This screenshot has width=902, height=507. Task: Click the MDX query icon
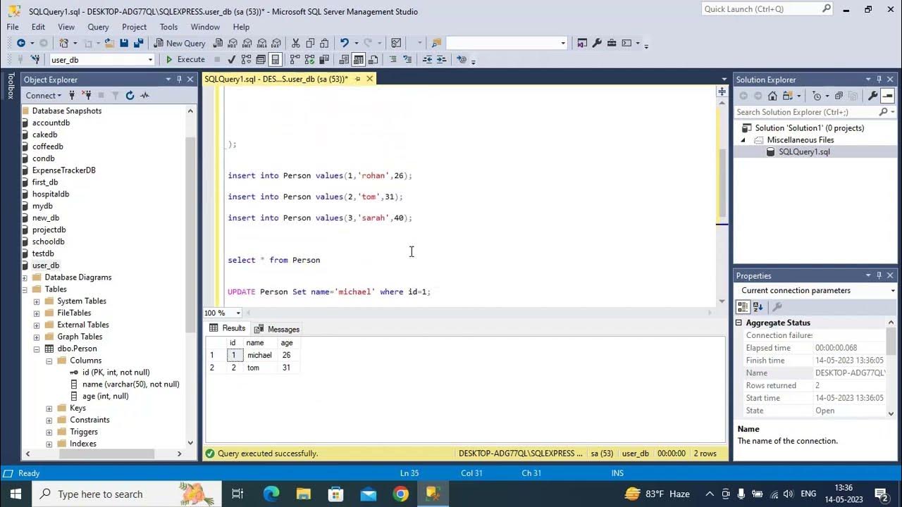click(233, 43)
